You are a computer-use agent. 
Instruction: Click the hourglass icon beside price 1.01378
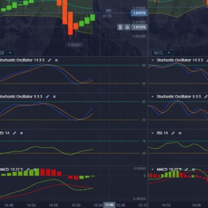[120, 27]
